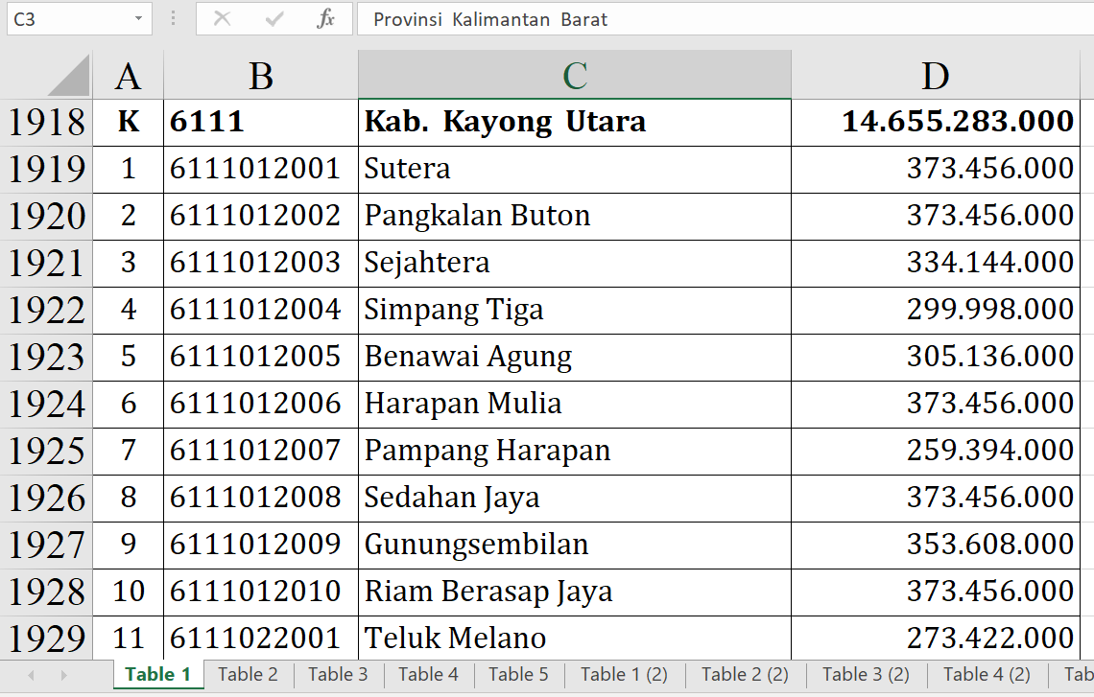This screenshot has height=697, width=1094.
Task: Click the Enter checkmark icon in formula bar
Action: tap(274, 19)
